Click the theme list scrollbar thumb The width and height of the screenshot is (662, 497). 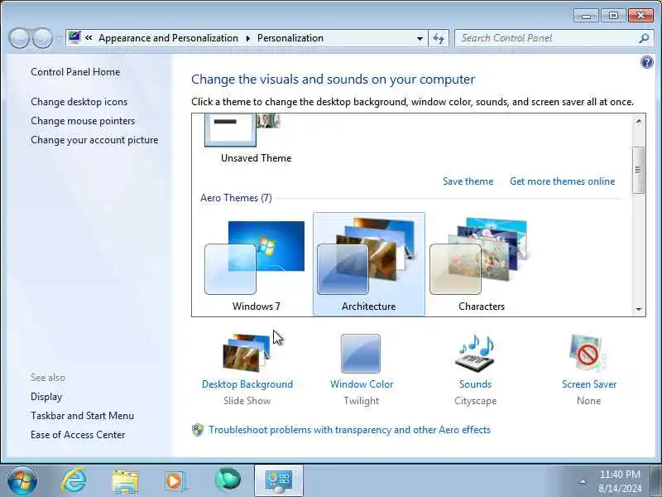[x=638, y=170]
